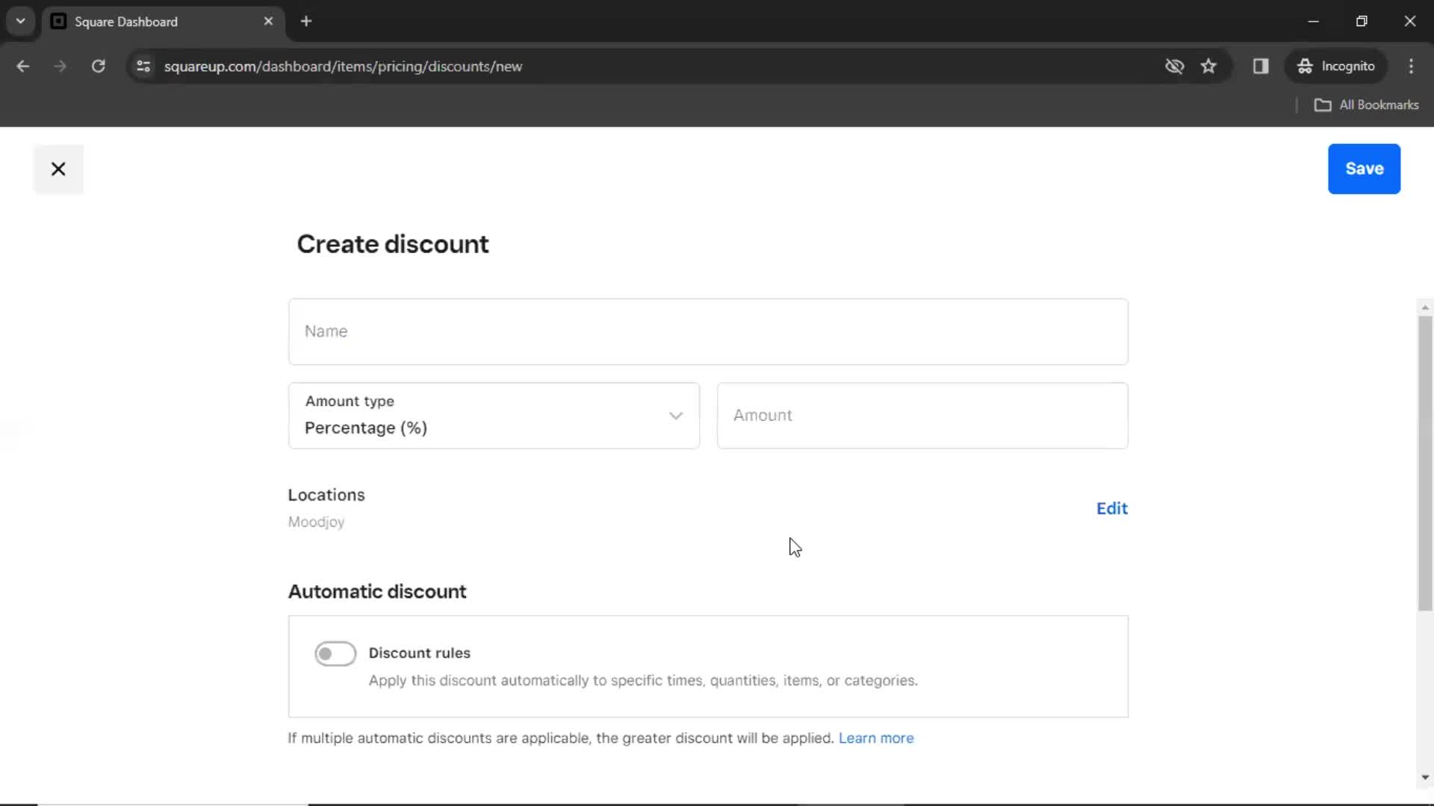This screenshot has height=806, width=1434.
Task: Click the Name input field
Action: point(708,331)
